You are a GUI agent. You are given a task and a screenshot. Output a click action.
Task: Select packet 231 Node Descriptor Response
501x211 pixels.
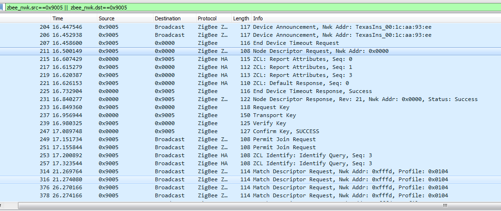pos(250,99)
